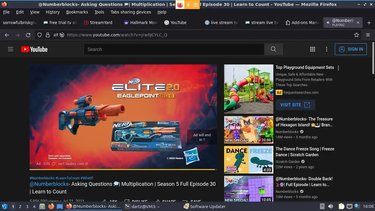Switch to free trial tv tab
Screen dimensions: 375x211
(60, 23)
